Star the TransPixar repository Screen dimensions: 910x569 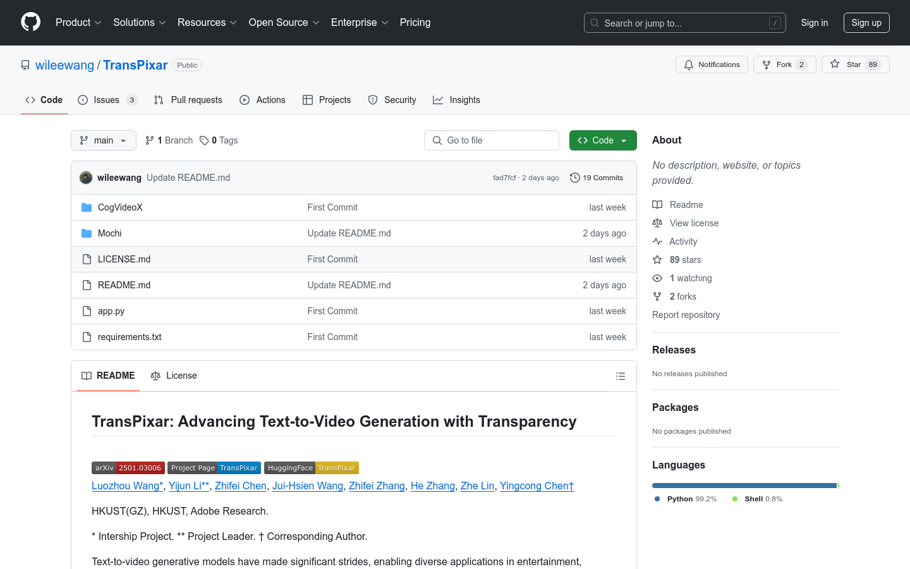[x=855, y=64]
